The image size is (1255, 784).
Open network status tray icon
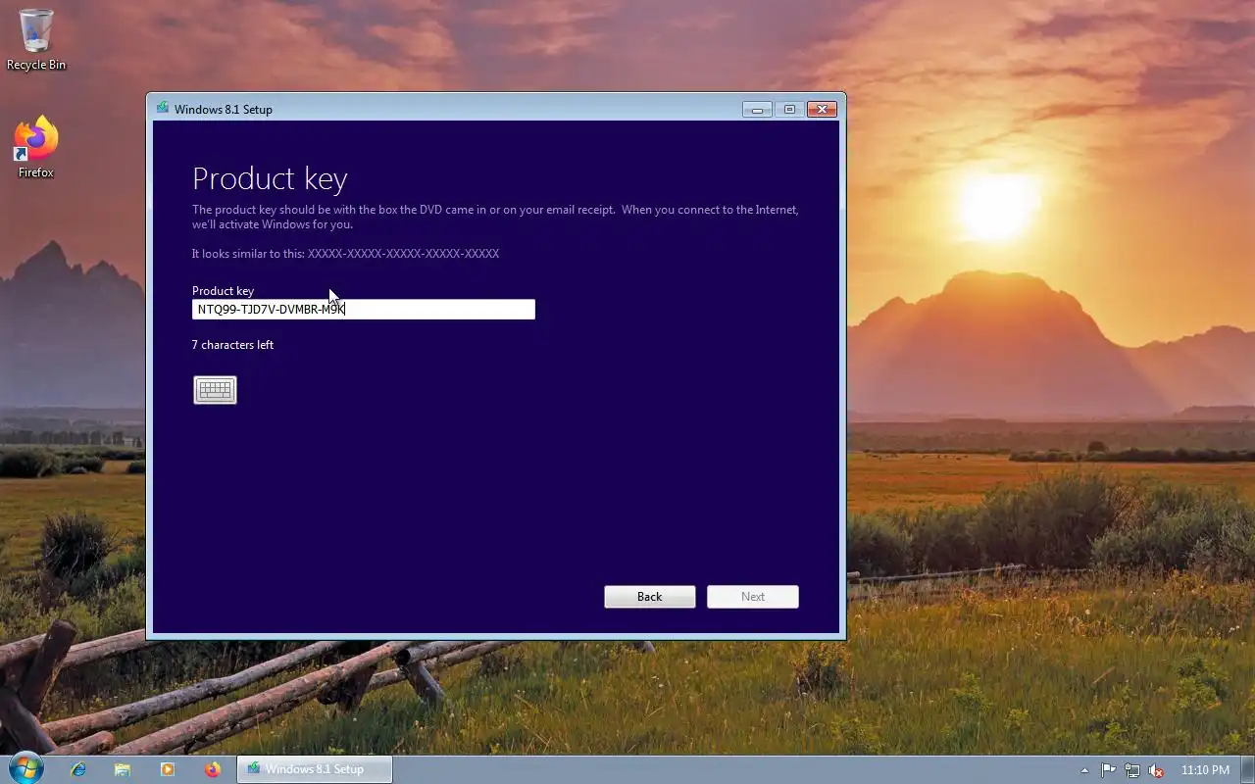tap(1132, 770)
